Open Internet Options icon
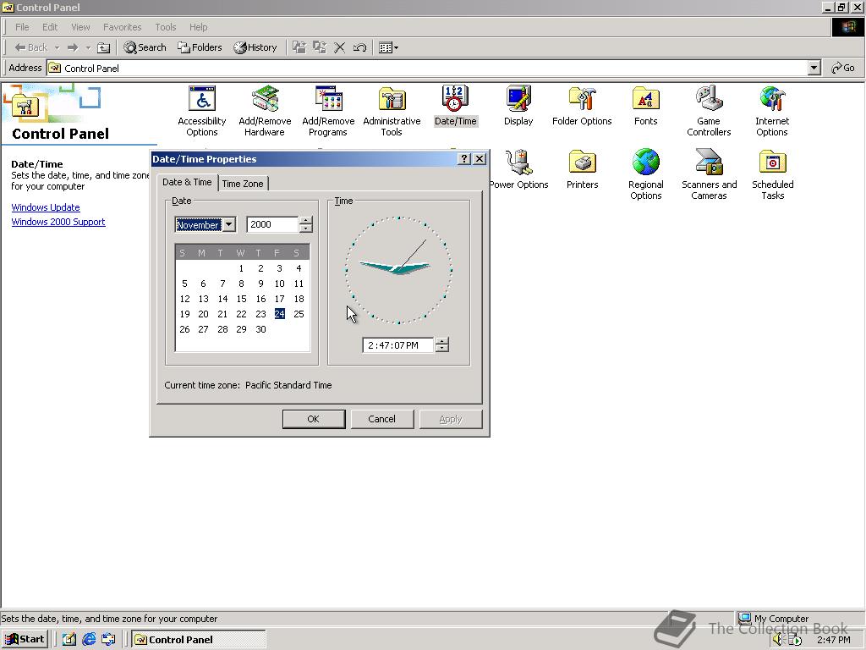The height and width of the screenshot is (650, 866). click(772, 111)
